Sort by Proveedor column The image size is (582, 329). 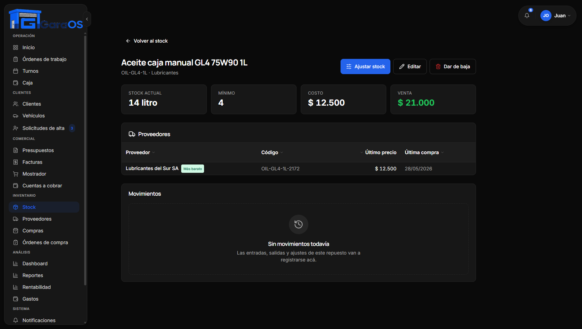pyautogui.click(x=140, y=152)
